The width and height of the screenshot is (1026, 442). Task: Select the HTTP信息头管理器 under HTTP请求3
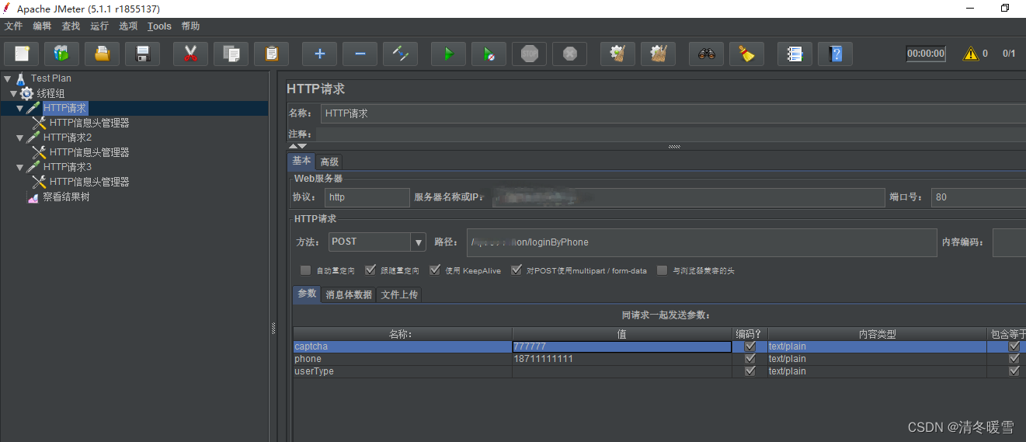click(x=89, y=182)
